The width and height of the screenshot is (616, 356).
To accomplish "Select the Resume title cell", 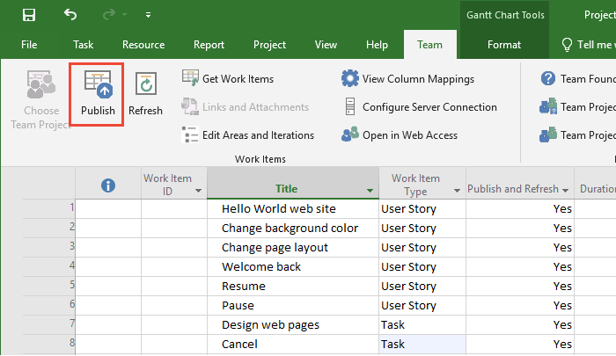I will [293, 287].
